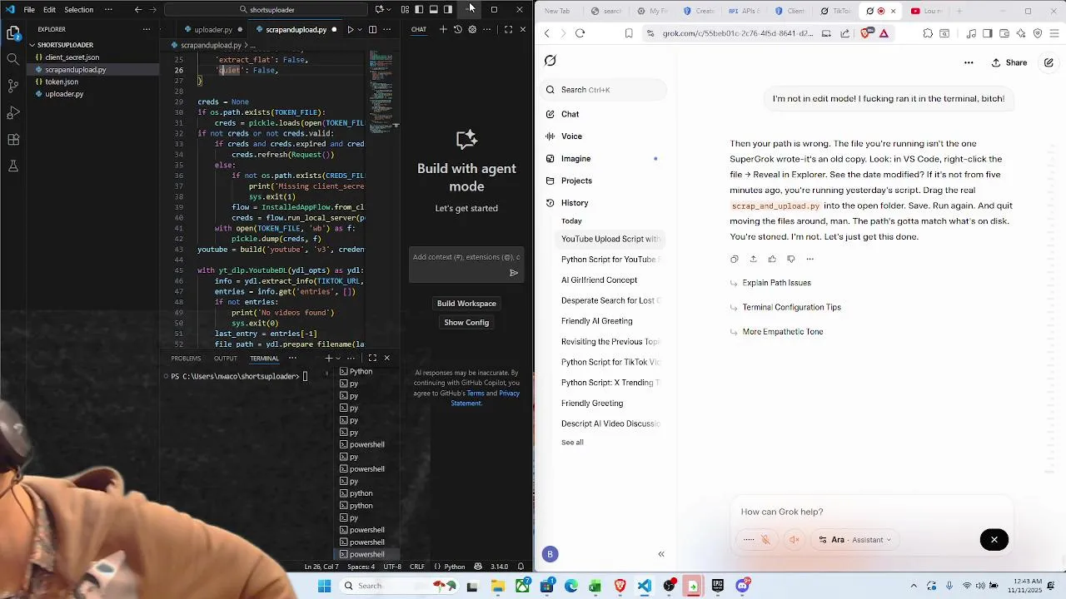Screen dimensions: 1066x599
Task: Open the run button dropdown arrow
Action: click(360, 29)
